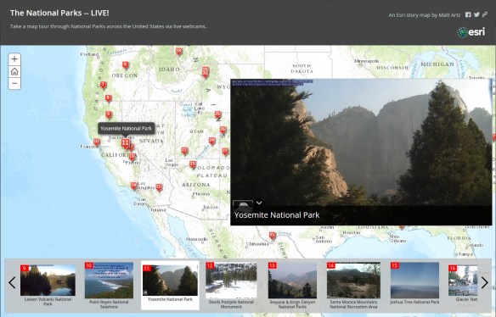Select map marker 8
Screen dimensions: 496x317
coord(108,98)
